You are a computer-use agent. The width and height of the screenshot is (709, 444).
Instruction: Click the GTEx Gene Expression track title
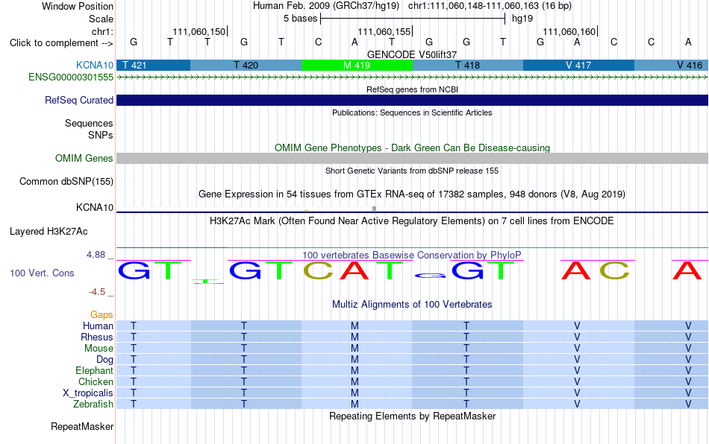pyautogui.click(x=412, y=194)
